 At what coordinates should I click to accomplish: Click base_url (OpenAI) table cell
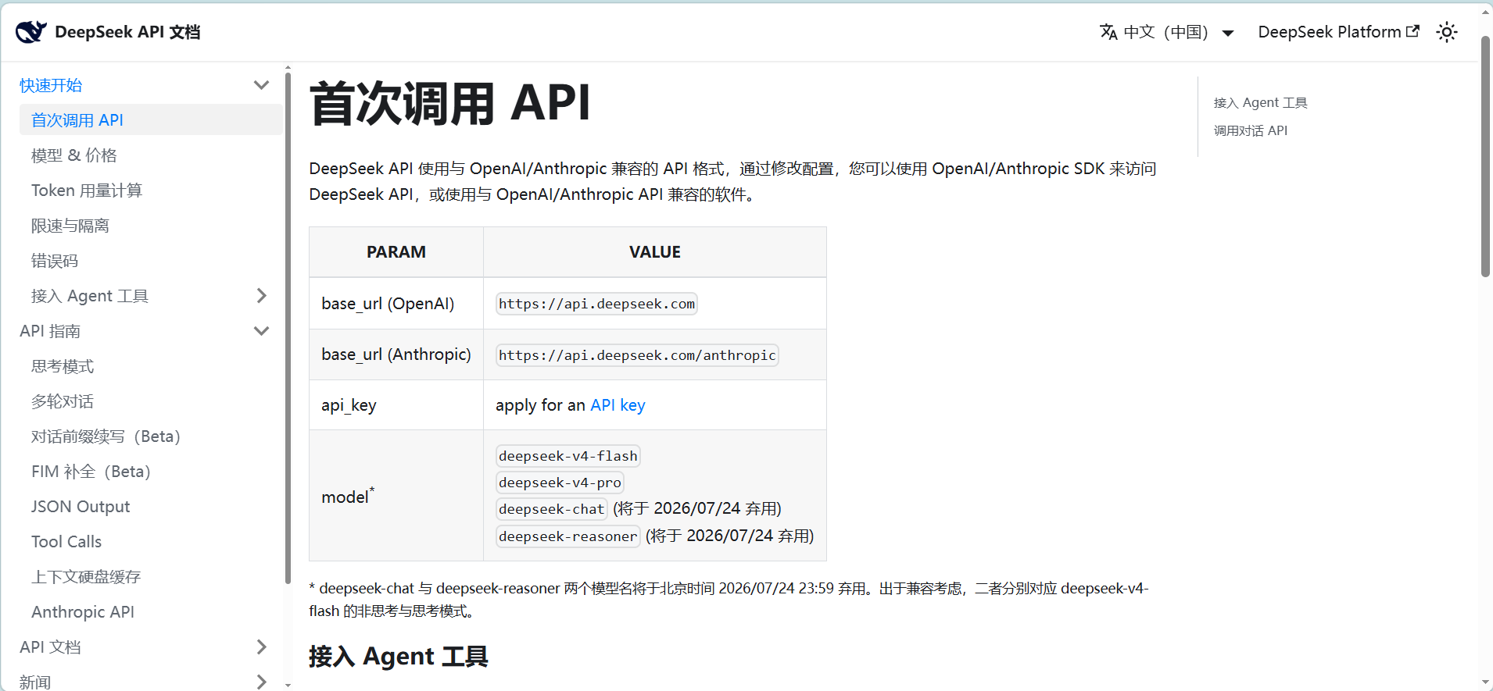396,304
